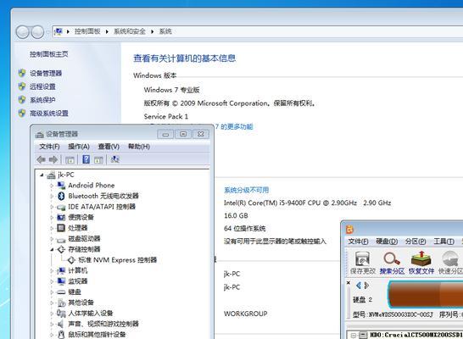Screen dimensions: 463x339
Task: Close the DiskGenius disk panel with X
Action: (x=349, y=283)
